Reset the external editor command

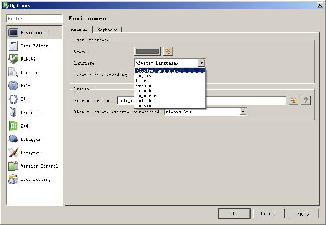click(294, 100)
